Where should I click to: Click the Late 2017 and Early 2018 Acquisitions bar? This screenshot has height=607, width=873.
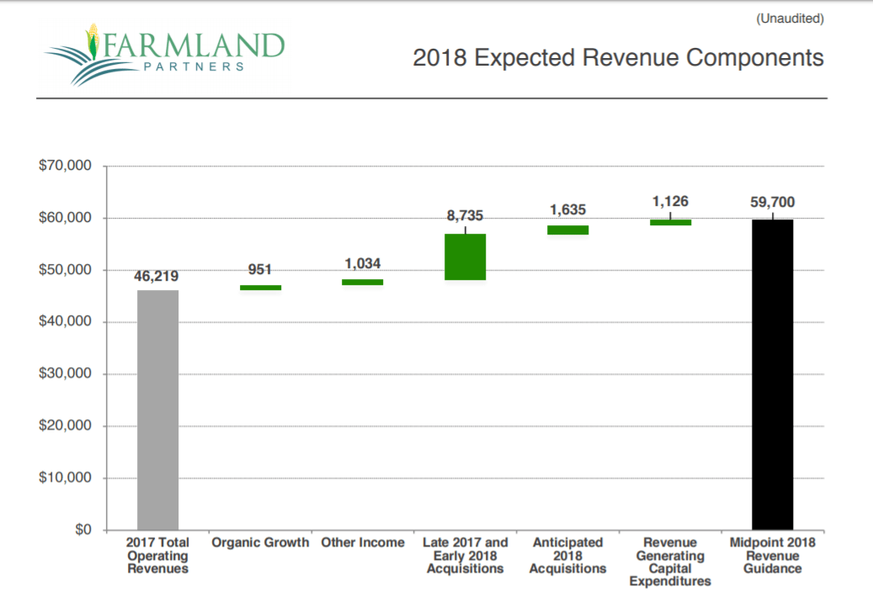pyautogui.click(x=466, y=255)
